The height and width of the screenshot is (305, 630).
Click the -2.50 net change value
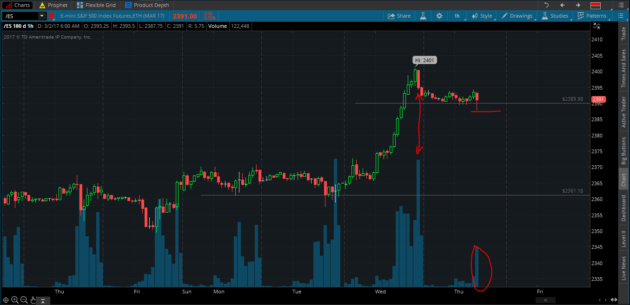(x=207, y=14)
